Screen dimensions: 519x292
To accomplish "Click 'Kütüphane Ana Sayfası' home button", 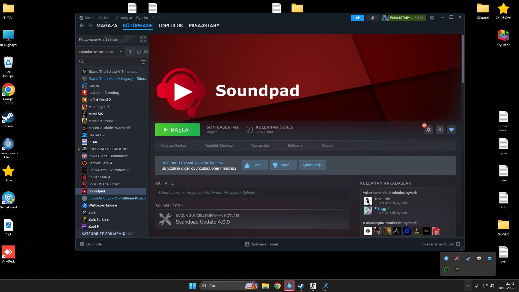I will tap(107, 39).
